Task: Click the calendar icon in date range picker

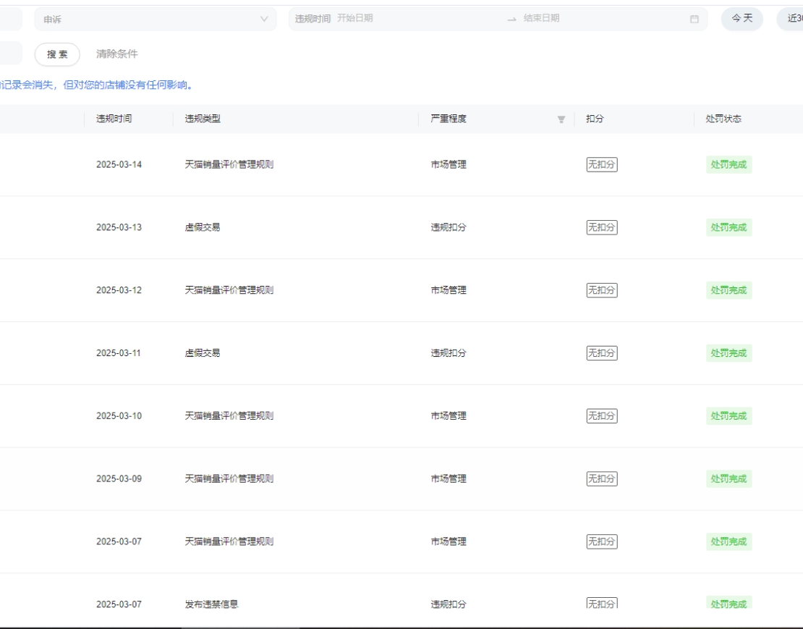Action: click(694, 19)
